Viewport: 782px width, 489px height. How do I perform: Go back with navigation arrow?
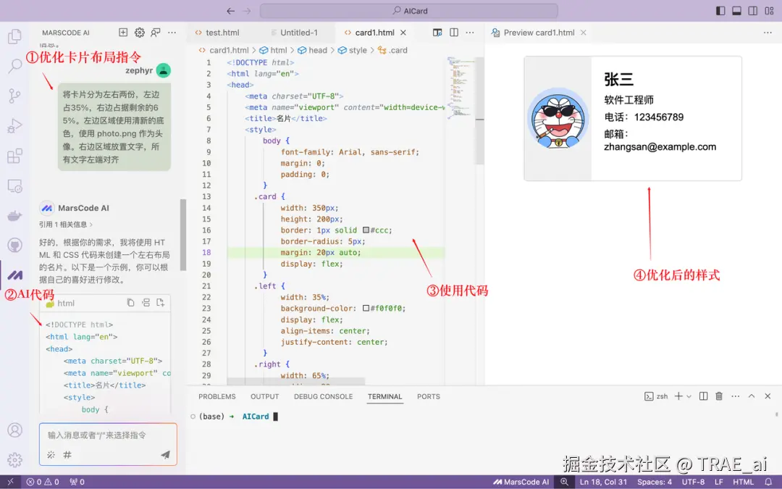230,11
